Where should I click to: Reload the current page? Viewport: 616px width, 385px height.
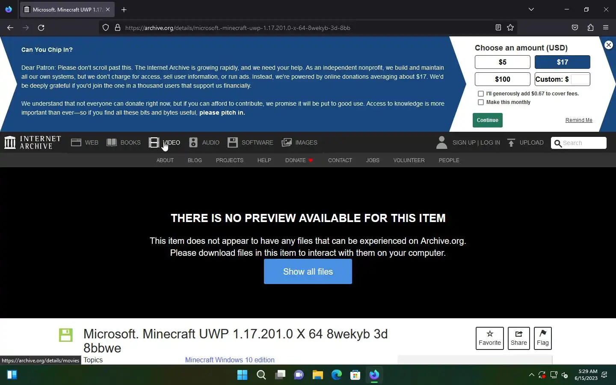pos(41,28)
